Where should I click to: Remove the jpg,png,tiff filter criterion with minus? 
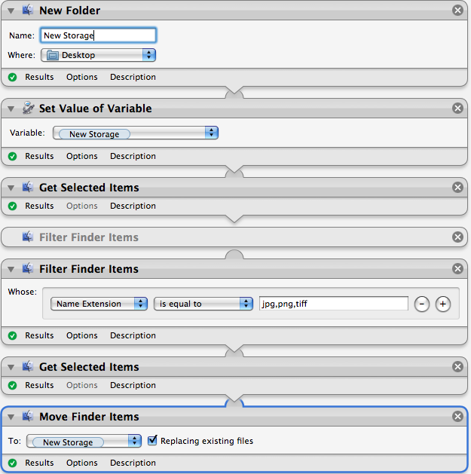click(x=422, y=304)
